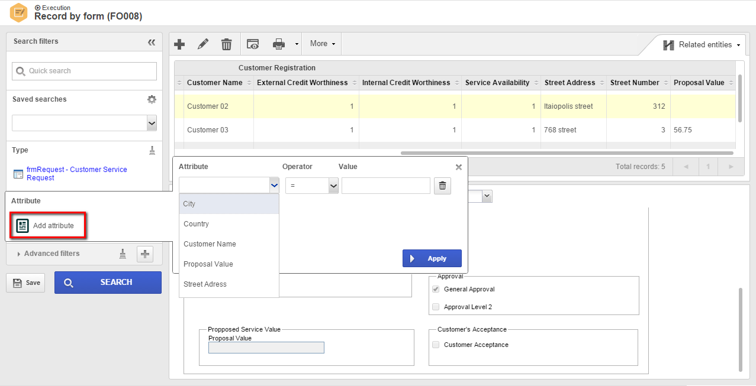Collapse the Search filters panel
756x386 pixels.
pos(152,42)
